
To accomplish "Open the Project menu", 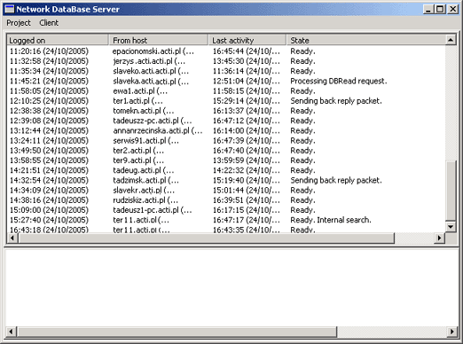I will (x=19, y=23).
